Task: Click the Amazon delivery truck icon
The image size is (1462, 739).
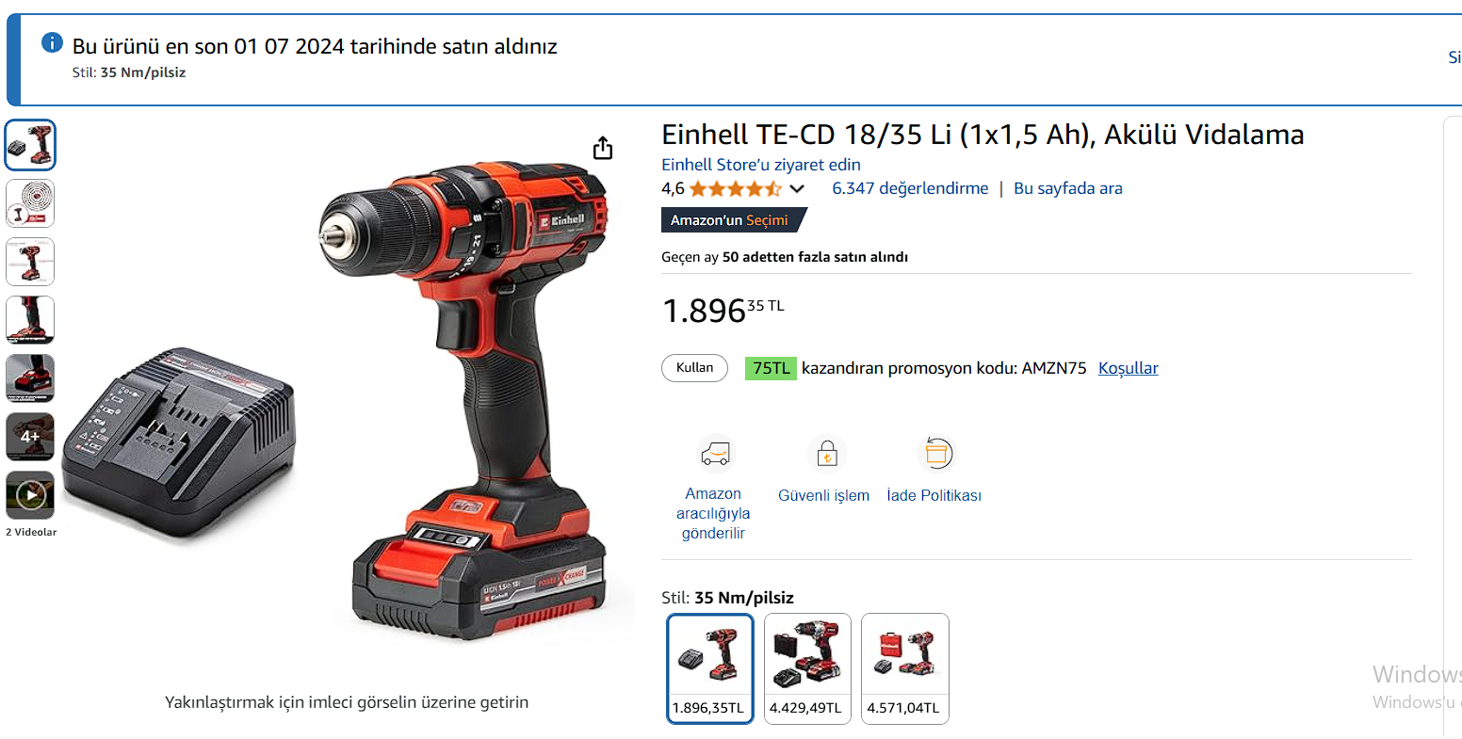Action: click(x=714, y=454)
